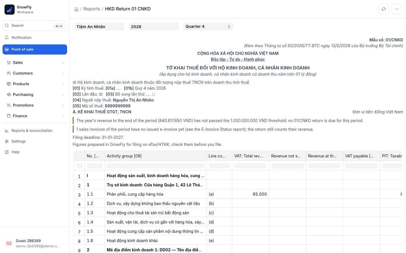Click the Products box icon
This screenshot has width=406, height=253.
(9, 84)
